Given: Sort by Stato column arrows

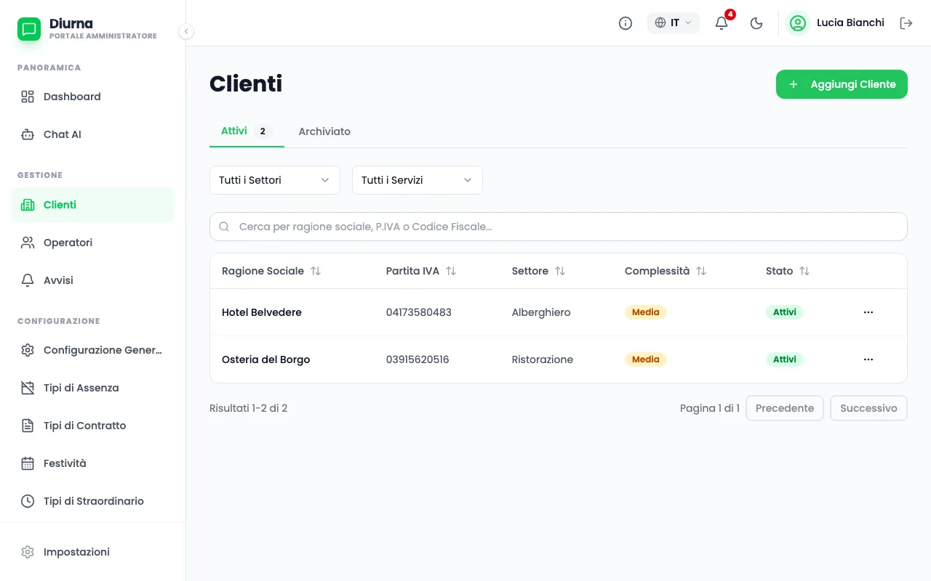Looking at the screenshot, I should point(804,271).
